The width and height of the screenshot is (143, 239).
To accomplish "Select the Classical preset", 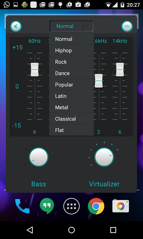I will 71,119.
